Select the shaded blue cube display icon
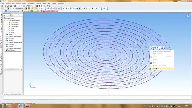The height and width of the screenshot is (108, 192). click(77, 8)
